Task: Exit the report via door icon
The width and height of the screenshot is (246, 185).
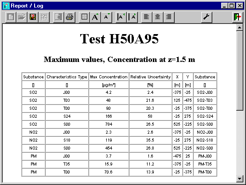Action: [x=238, y=17]
